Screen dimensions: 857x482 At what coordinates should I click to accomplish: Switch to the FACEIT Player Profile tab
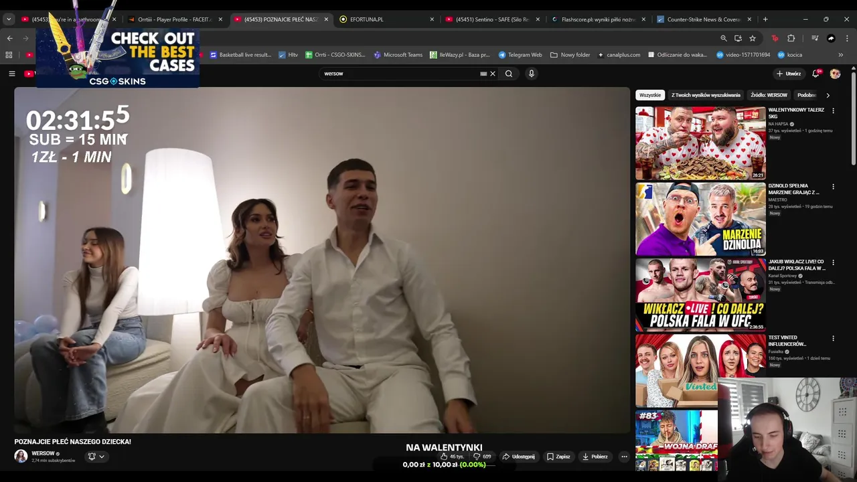175,19
